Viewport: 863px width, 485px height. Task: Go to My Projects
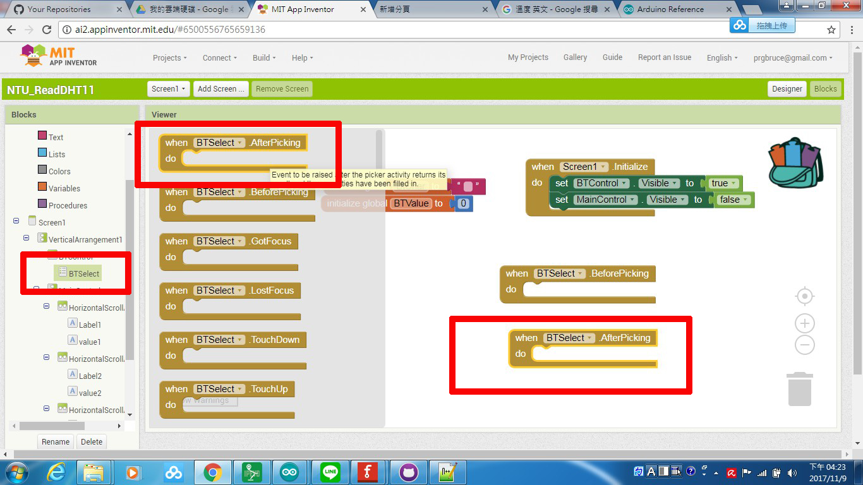[528, 57]
